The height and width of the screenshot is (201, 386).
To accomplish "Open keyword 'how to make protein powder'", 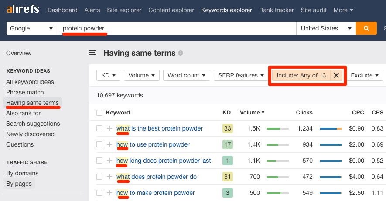I will coord(156,193).
